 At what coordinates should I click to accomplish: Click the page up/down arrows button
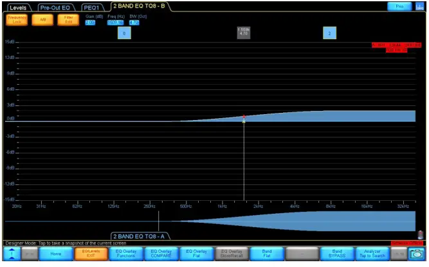[x=12, y=254]
